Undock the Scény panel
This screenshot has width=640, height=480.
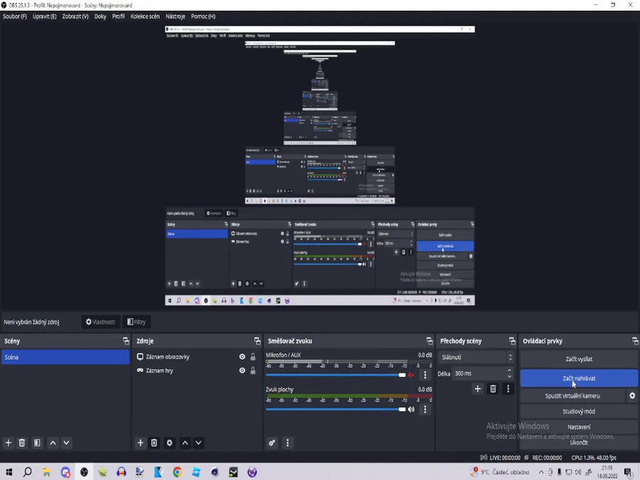[126, 341]
